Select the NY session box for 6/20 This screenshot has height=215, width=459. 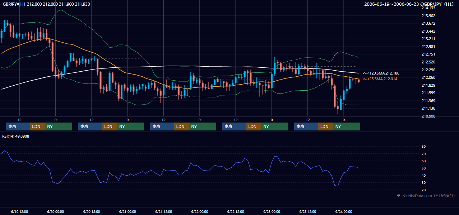(131, 126)
